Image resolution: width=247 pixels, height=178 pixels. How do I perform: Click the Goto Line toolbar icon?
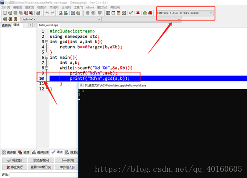tap(78, 13)
